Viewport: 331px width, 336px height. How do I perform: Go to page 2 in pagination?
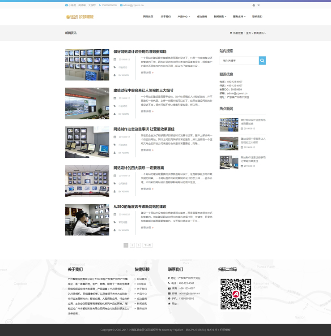pos(132,246)
